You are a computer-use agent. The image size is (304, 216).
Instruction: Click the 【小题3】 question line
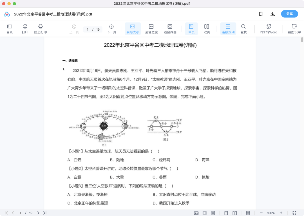tap(120, 186)
